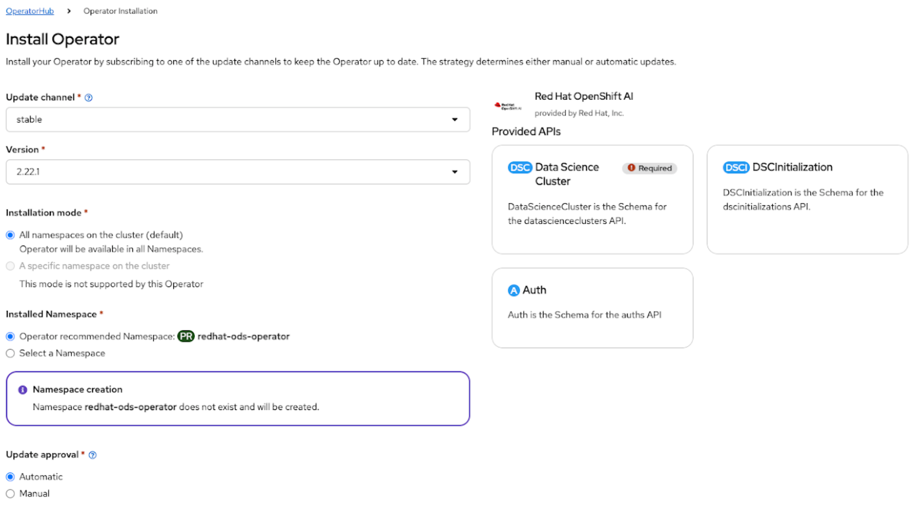Image resolution: width=914 pixels, height=507 pixels.
Task: Expand the Version 2.22.1 dropdown
Action: 237,172
